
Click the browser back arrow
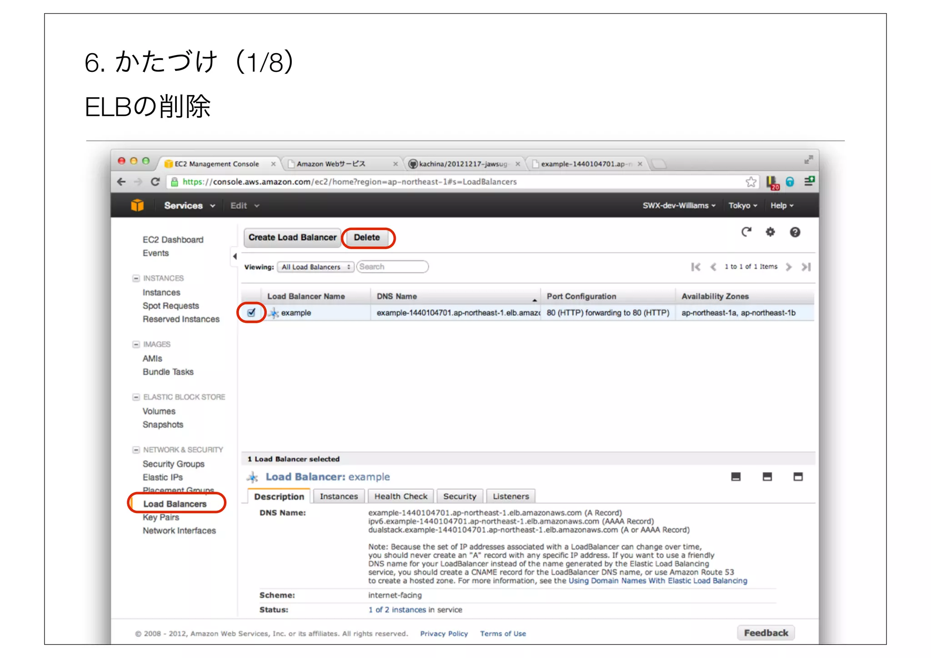(121, 182)
